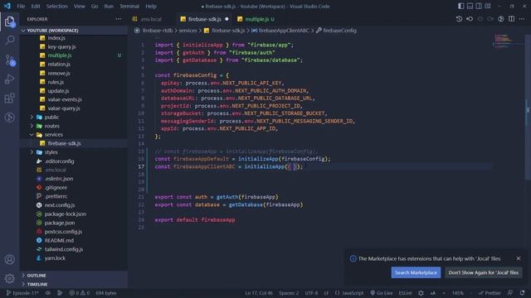The height and width of the screenshot is (298, 531).
Task: Open Run and Debug view
Action: [x=10, y=79]
